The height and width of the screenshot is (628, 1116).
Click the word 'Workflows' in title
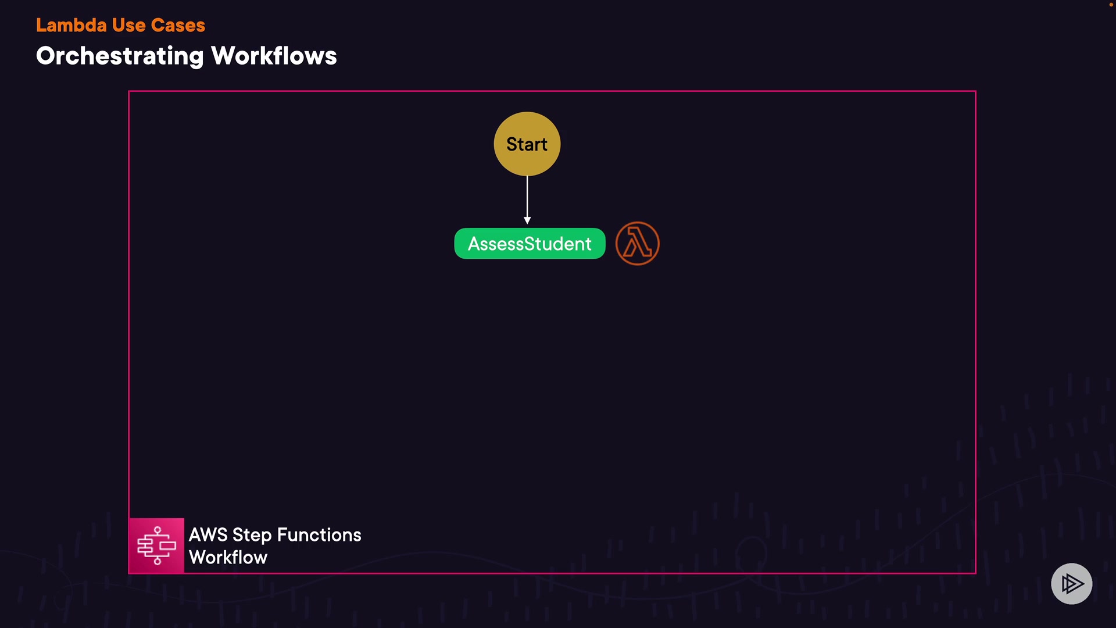tap(274, 56)
